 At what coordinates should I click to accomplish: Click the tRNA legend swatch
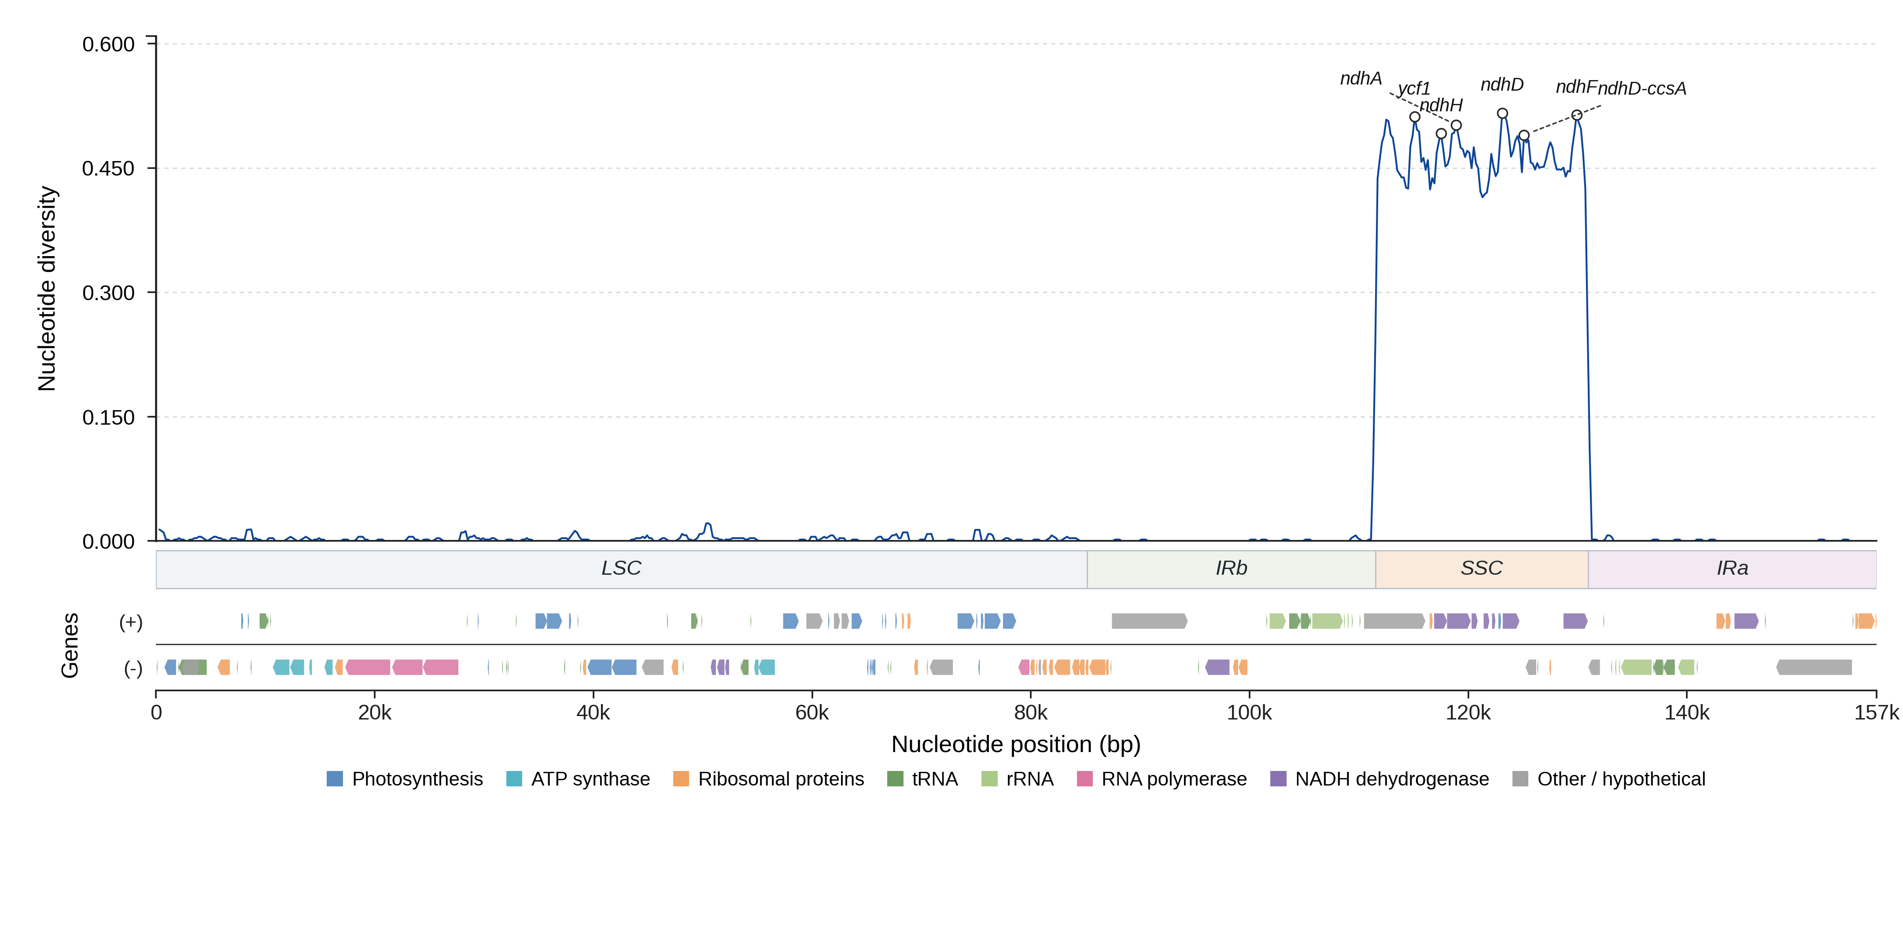pyautogui.click(x=895, y=779)
